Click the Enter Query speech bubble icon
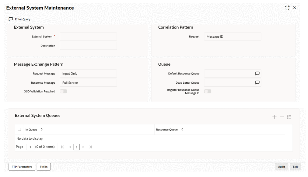The image size is (308, 177). coord(11,19)
